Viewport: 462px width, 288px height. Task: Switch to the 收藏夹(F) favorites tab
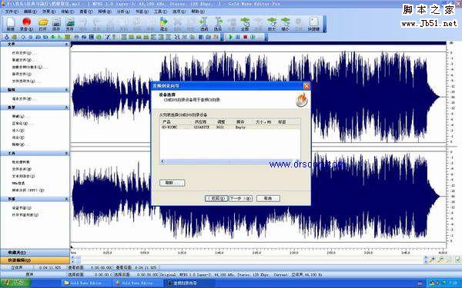(x=35, y=253)
